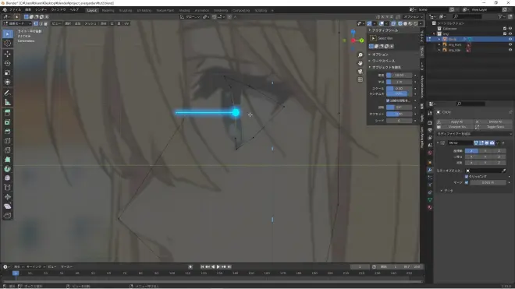Click the オフセット slider in sidebar
Viewport: 515px width, 289px height.
(399, 115)
